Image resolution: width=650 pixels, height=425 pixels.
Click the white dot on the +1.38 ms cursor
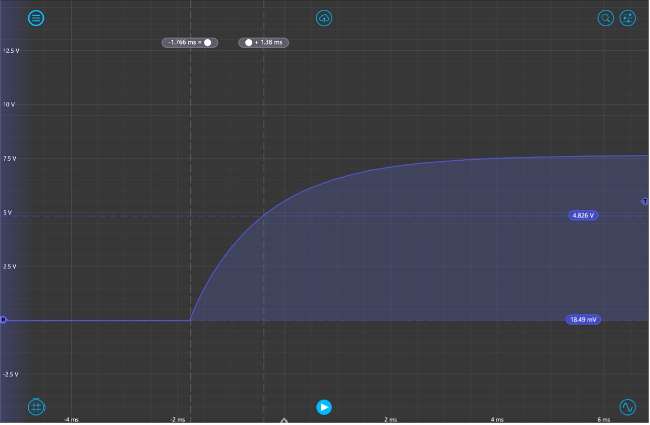[x=248, y=42]
